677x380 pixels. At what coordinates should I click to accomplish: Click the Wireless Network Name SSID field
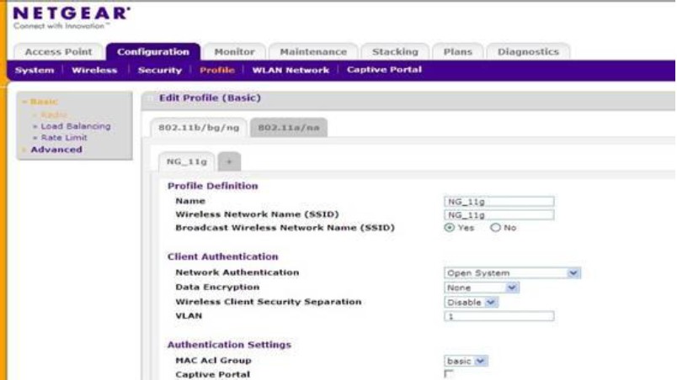(498, 214)
